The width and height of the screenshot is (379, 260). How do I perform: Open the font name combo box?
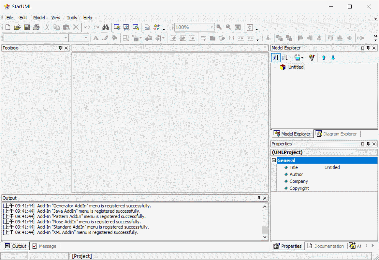[36, 38]
